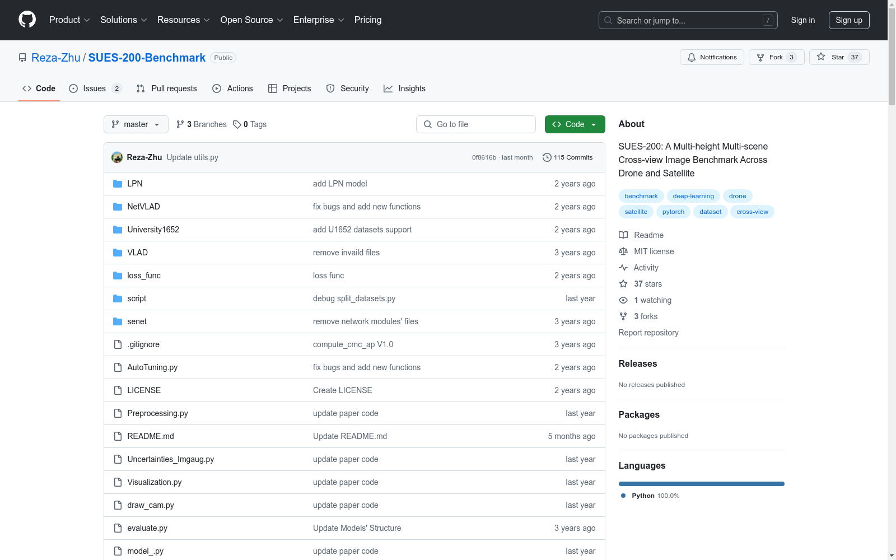Click the Sign in link
The height and width of the screenshot is (560, 896).
[x=803, y=20]
